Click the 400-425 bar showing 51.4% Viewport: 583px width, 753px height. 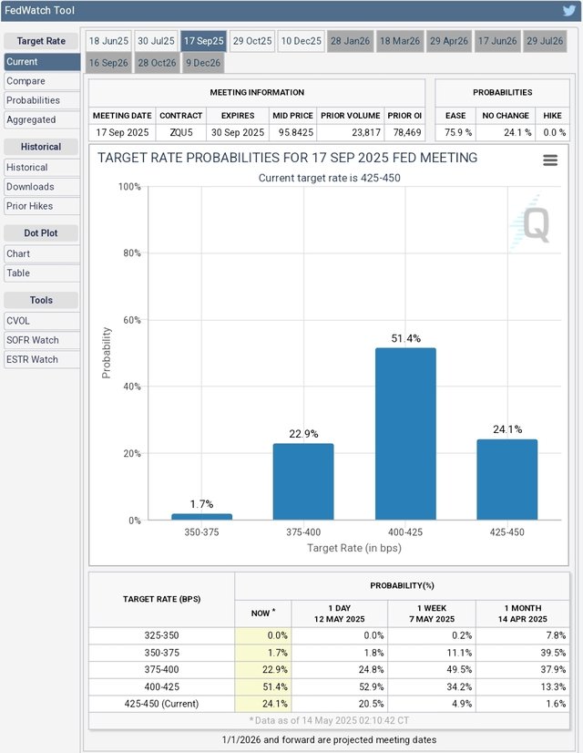point(405,434)
